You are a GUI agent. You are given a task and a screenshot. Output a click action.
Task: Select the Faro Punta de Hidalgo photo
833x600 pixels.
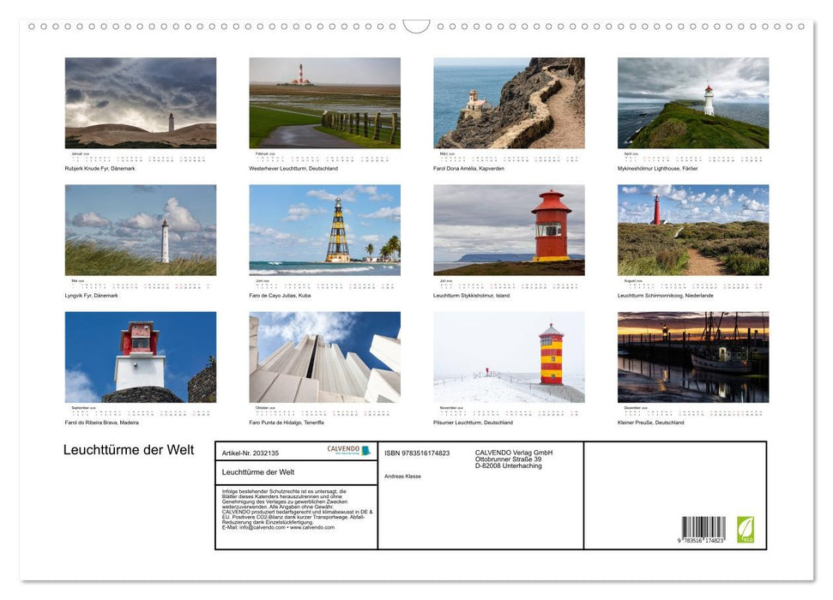(x=324, y=357)
